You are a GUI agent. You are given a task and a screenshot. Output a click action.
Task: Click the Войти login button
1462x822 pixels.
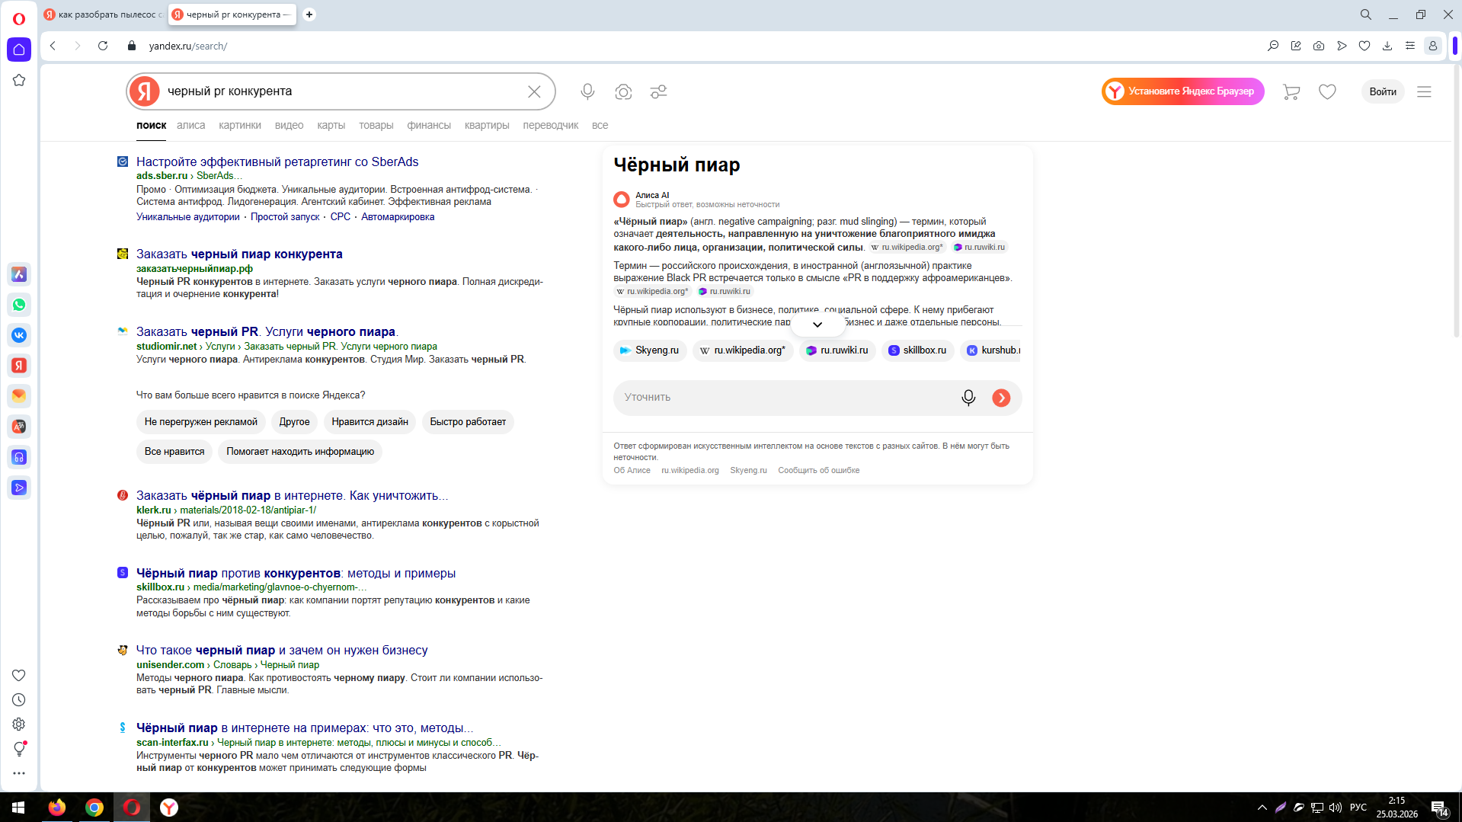(1382, 91)
